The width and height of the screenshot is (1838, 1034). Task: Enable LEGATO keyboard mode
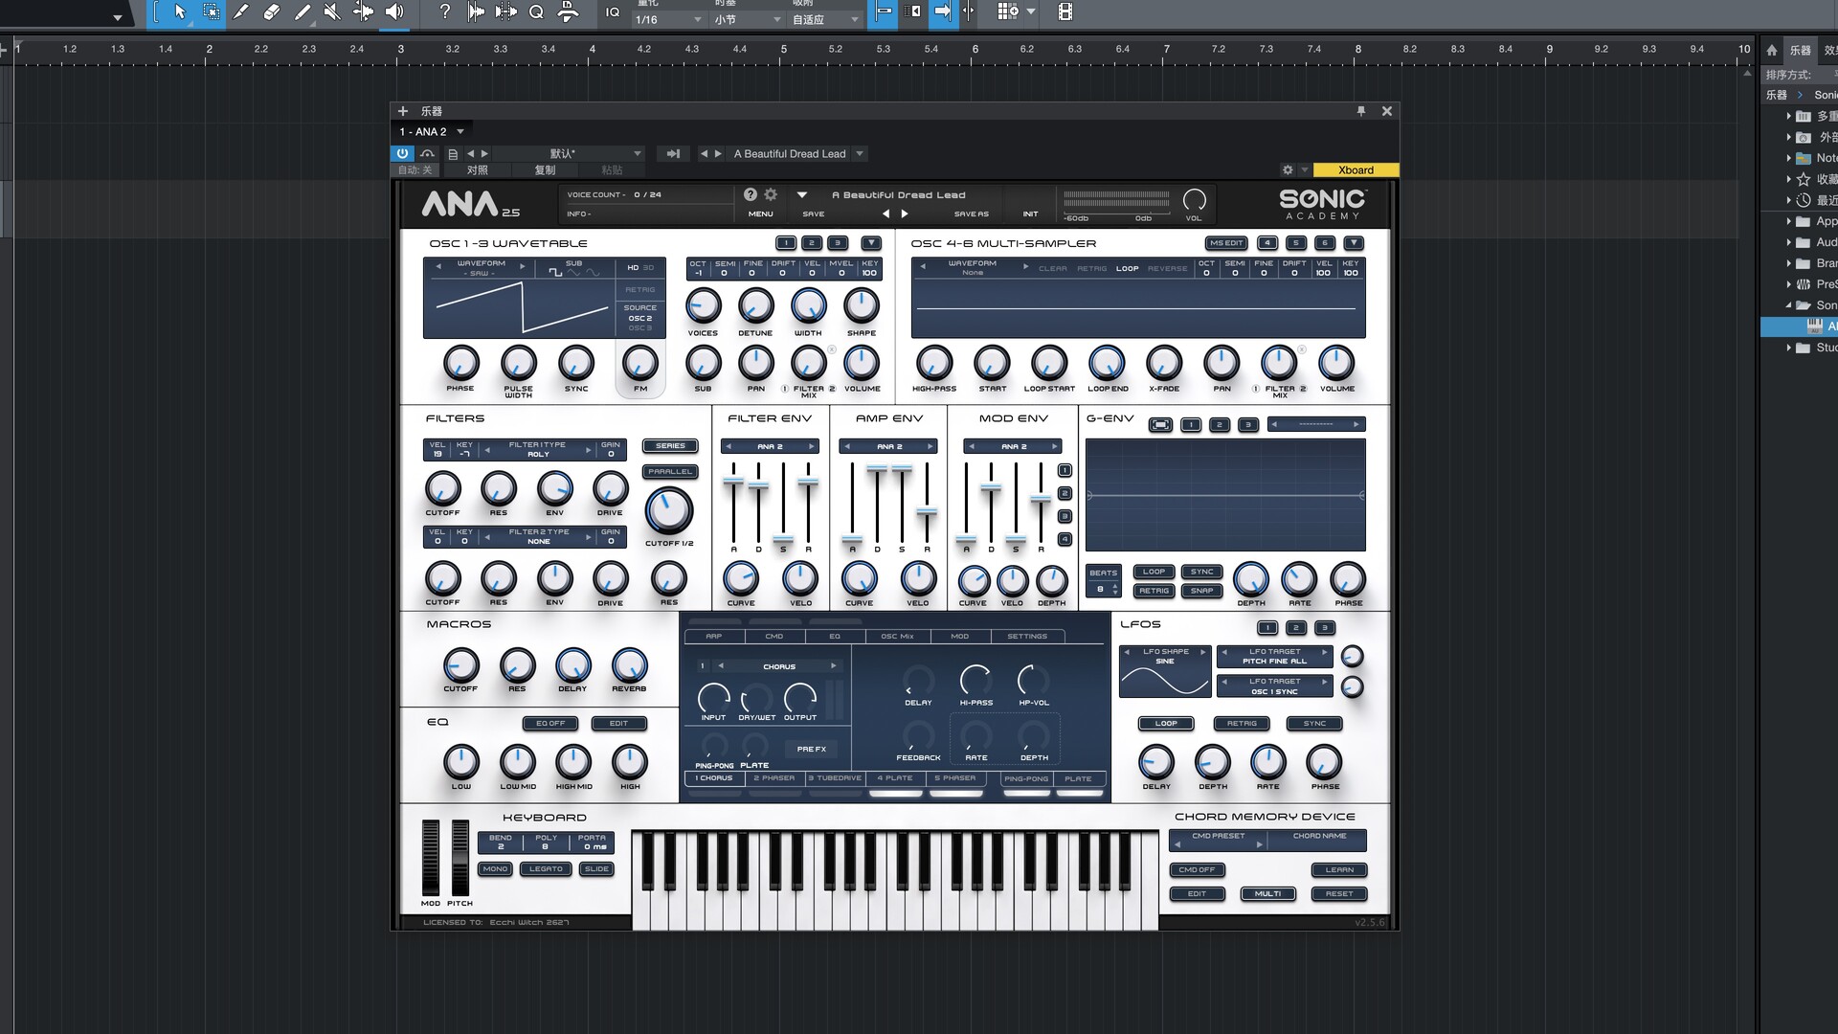point(546,869)
